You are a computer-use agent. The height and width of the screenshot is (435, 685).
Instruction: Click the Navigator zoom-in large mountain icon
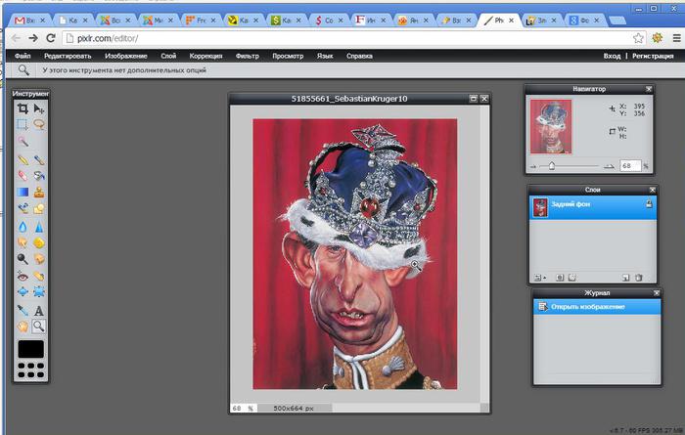pyautogui.click(x=609, y=167)
